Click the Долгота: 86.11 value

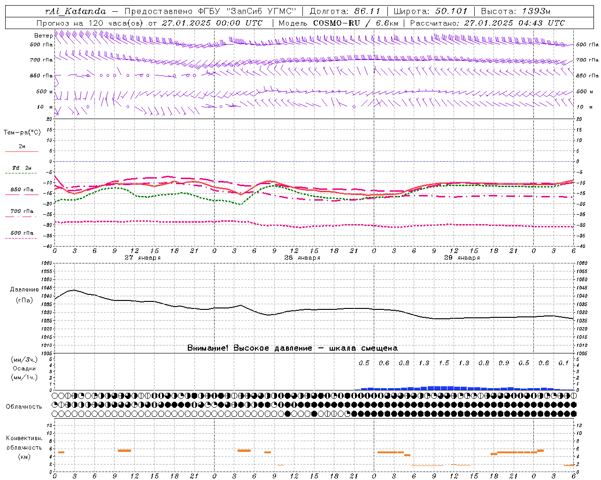pos(344,11)
